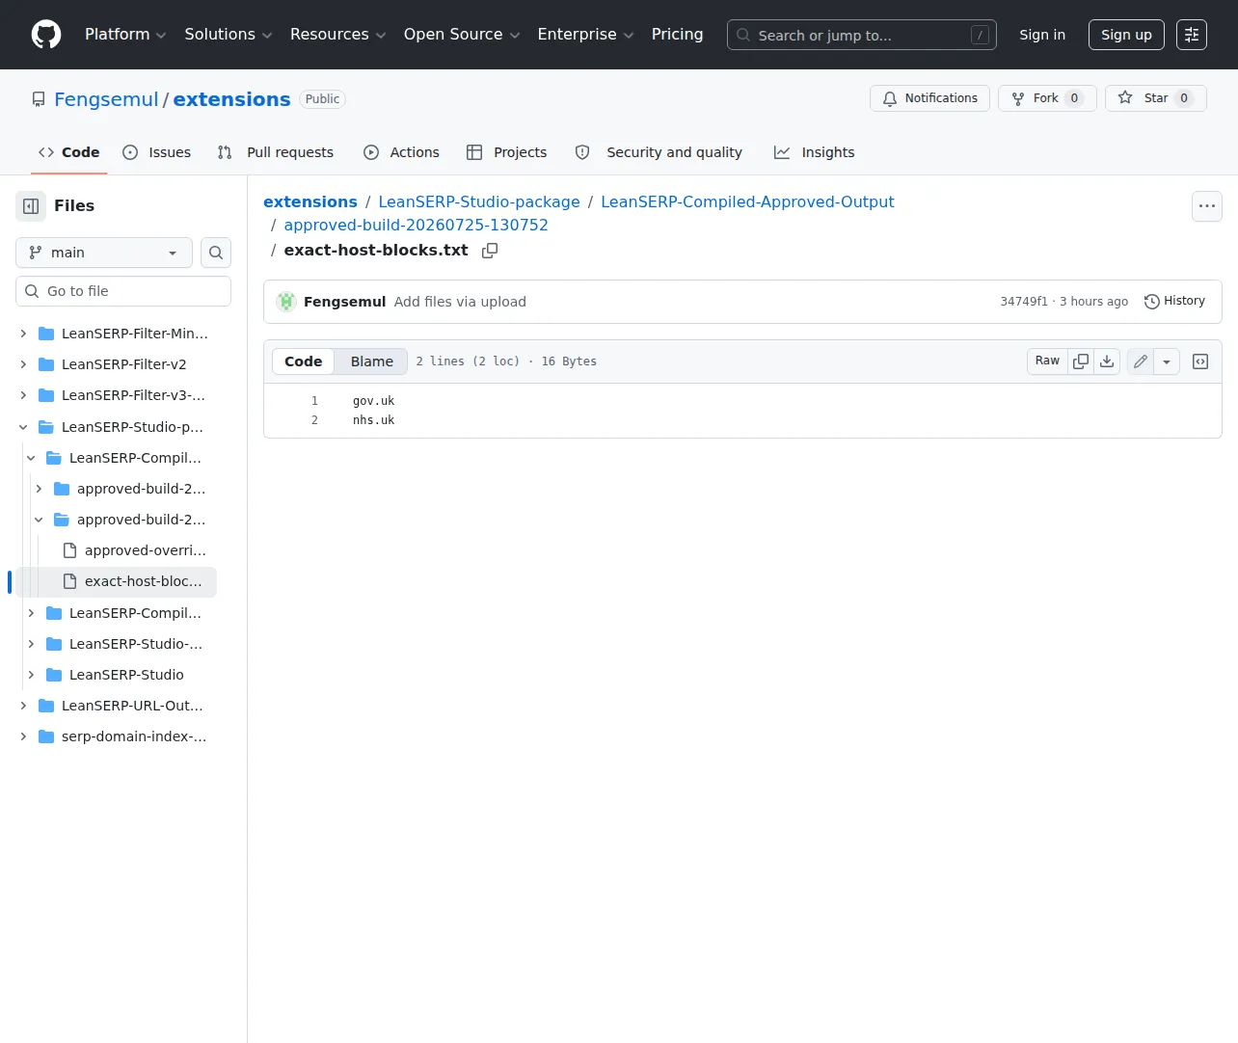Open the Enterprise menu
The image size is (1238, 1043).
[585, 35]
